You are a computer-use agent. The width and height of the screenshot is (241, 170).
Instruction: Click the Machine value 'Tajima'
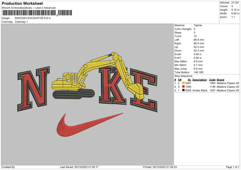198,25
